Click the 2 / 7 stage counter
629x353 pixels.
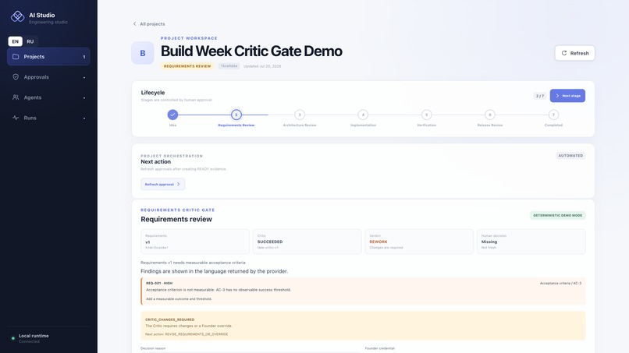click(540, 96)
